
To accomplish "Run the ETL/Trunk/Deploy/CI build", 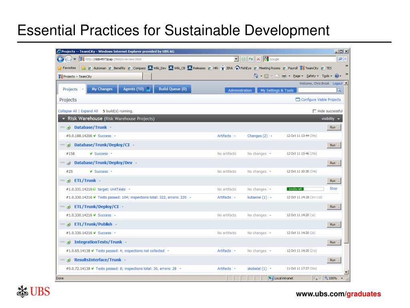I will click(x=332, y=207).
